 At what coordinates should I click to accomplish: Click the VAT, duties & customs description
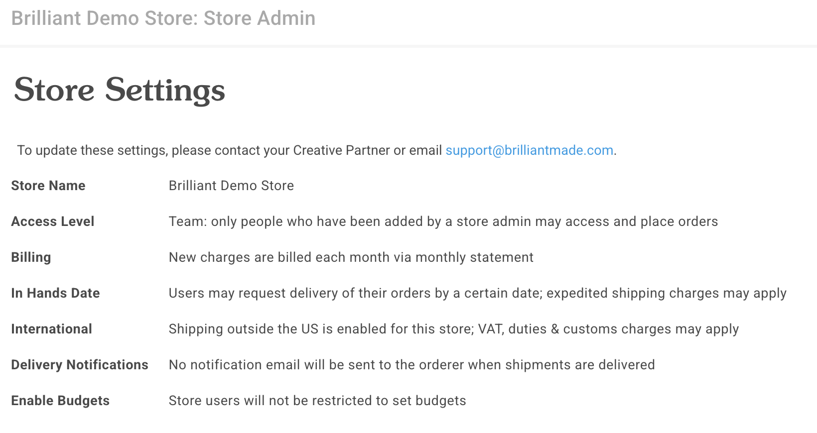453,329
